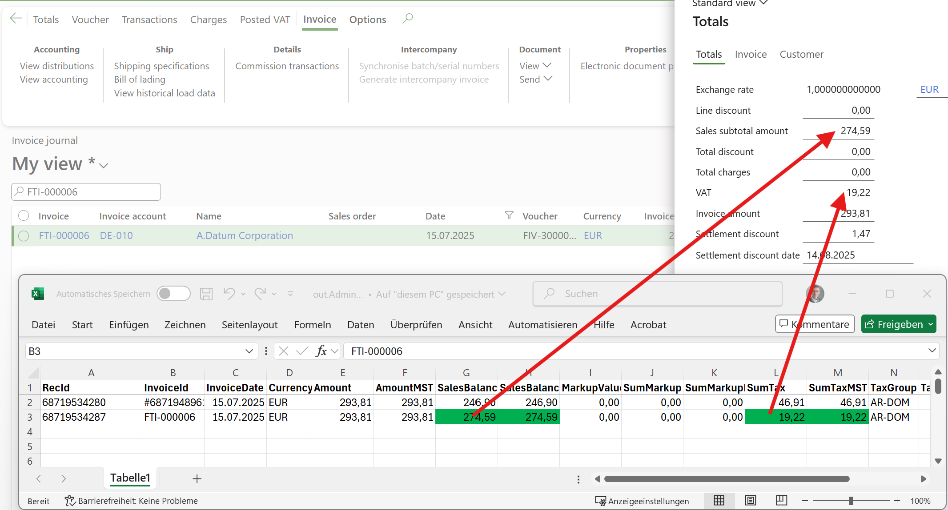Viewport: 948px width, 510px height.
Task: Expand the My view dropdown chevron
Action: (104, 166)
